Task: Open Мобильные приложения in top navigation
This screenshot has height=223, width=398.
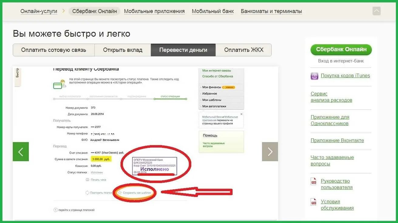Action: point(154,11)
